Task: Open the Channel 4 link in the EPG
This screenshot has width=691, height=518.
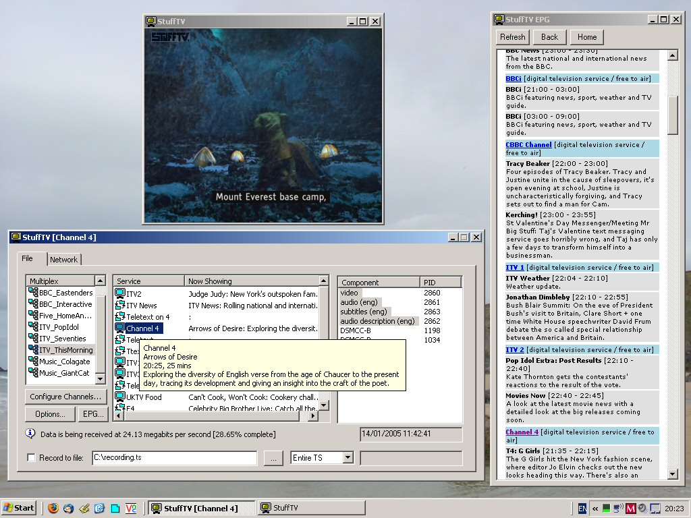Action: 522,432
